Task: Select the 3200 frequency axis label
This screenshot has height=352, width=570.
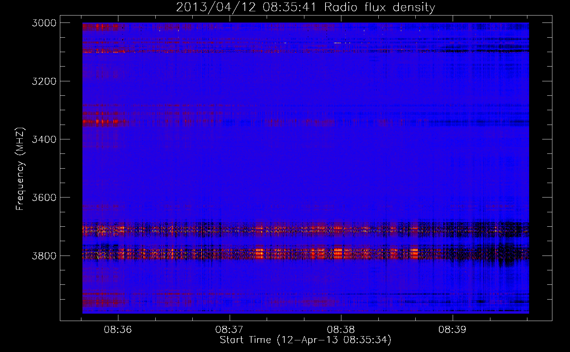Action: (44, 81)
